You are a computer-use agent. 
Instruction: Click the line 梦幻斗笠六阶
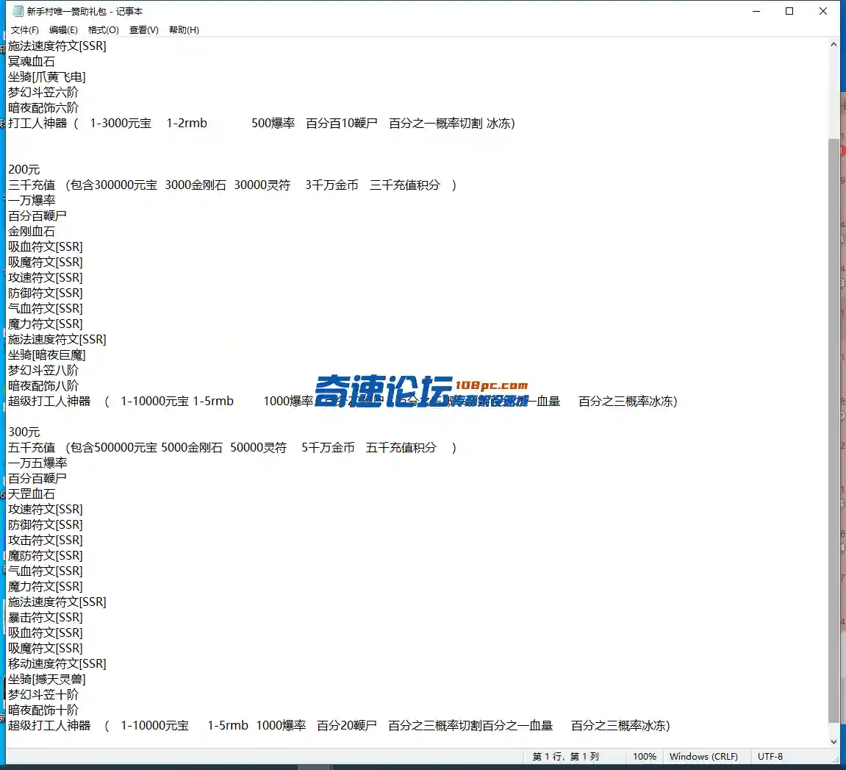pyautogui.click(x=43, y=93)
